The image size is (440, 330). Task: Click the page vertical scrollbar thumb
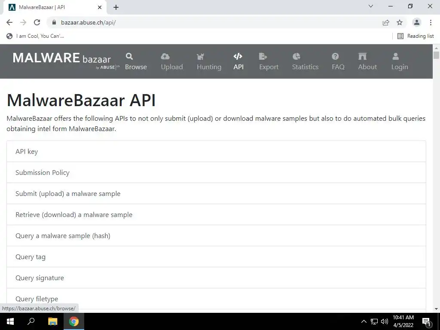pyautogui.click(x=436, y=55)
